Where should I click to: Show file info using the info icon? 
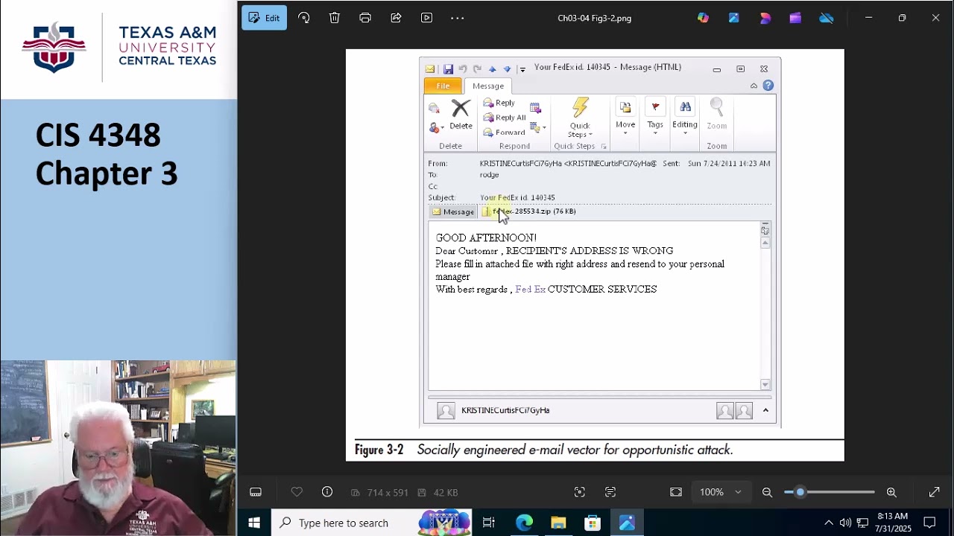click(x=327, y=492)
